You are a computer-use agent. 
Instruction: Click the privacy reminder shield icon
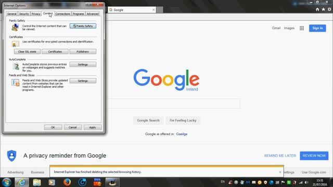point(11,156)
